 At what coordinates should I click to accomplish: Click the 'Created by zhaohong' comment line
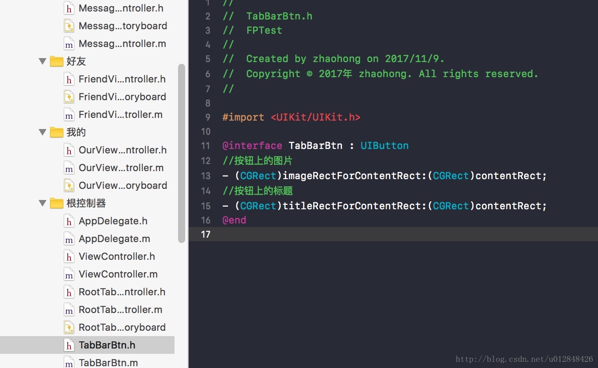click(x=334, y=59)
